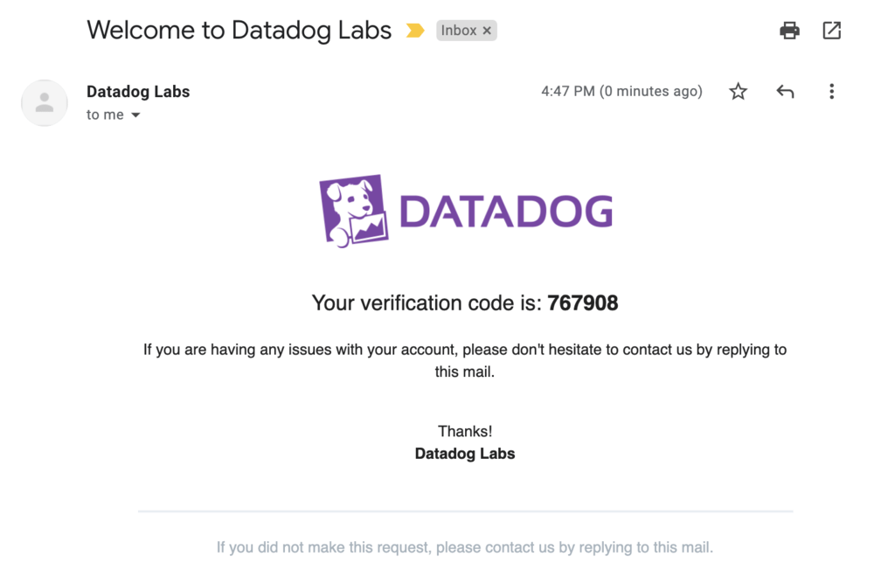The image size is (874, 584).
Task: Open the email in a new window
Action: (x=832, y=31)
